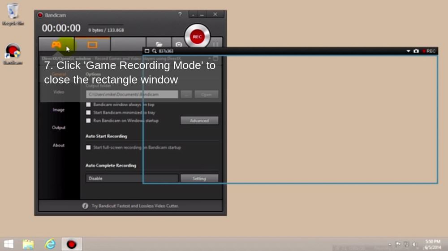Click the Action Center flag tray icon
Viewport: 448px width, 251px height.
coord(398,244)
